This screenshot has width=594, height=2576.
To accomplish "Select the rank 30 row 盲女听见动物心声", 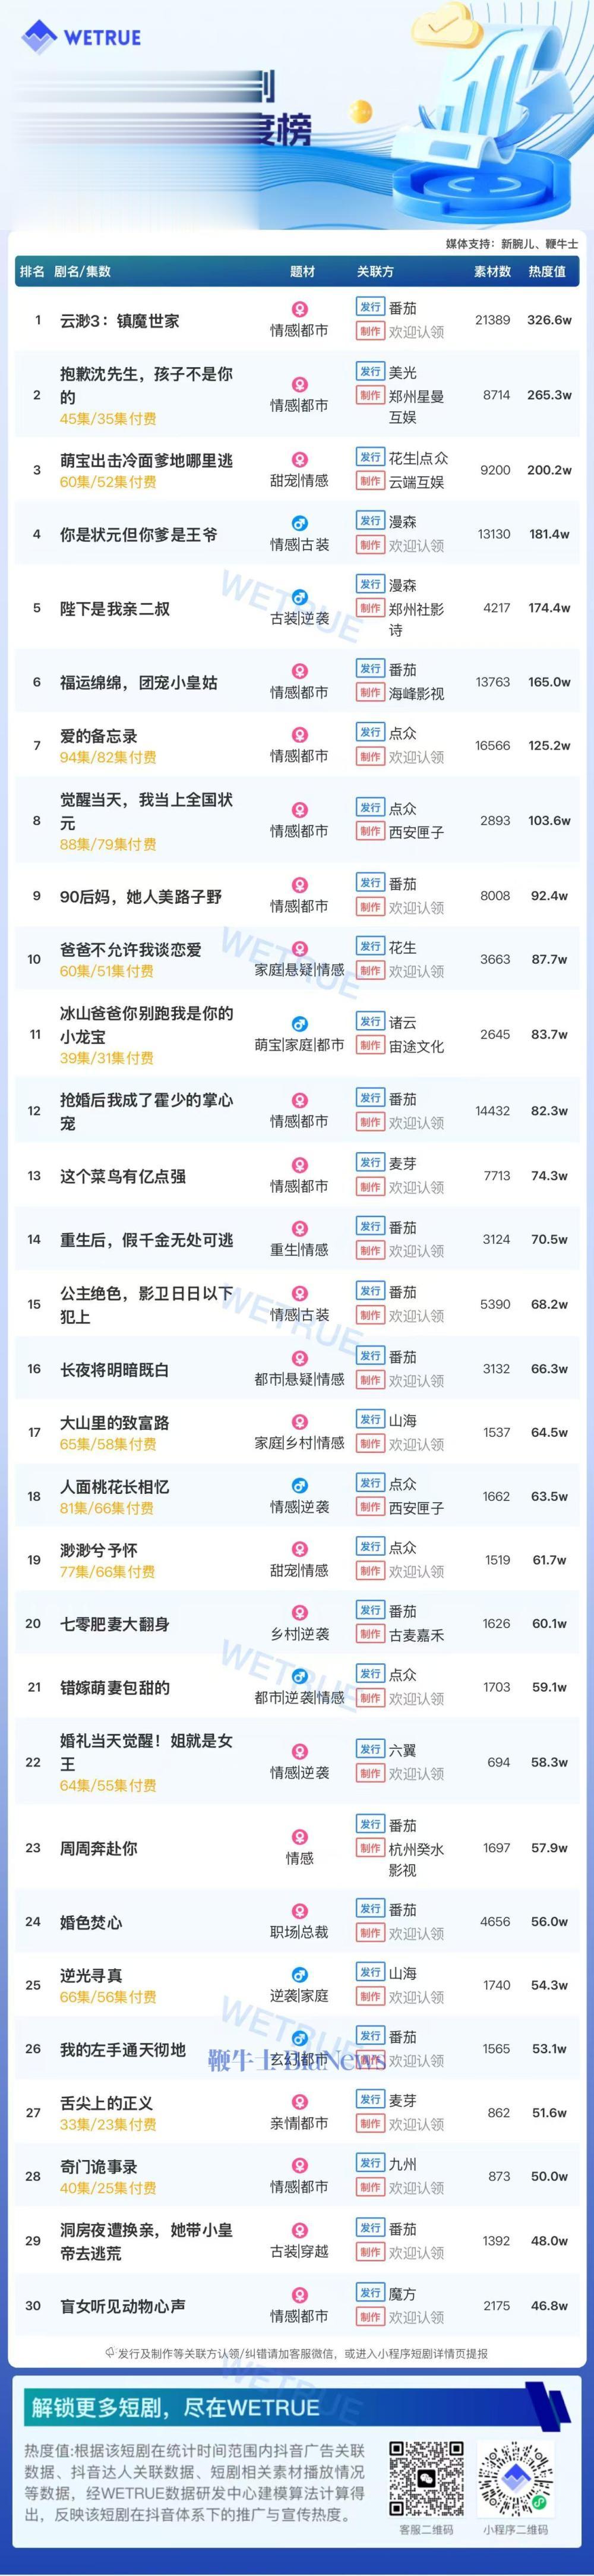I will [x=297, y=2306].
